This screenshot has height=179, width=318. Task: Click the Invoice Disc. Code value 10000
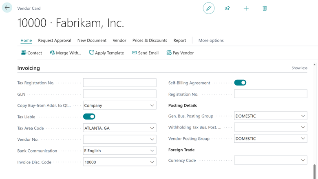pos(90,162)
